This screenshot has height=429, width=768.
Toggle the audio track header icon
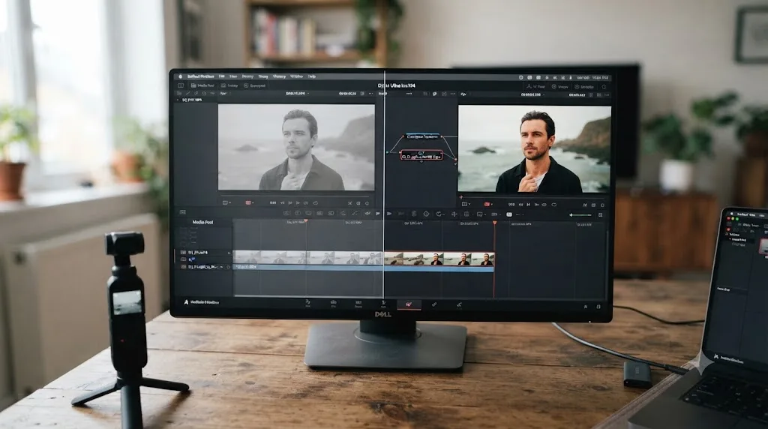point(183,266)
